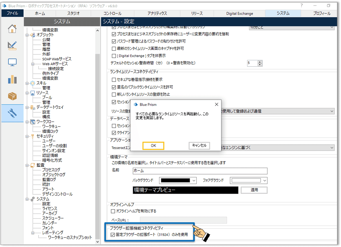This screenshot has width=341, height=247.
Task: Select 例外タイプ tree item
Action: pyautogui.click(x=51, y=74)
